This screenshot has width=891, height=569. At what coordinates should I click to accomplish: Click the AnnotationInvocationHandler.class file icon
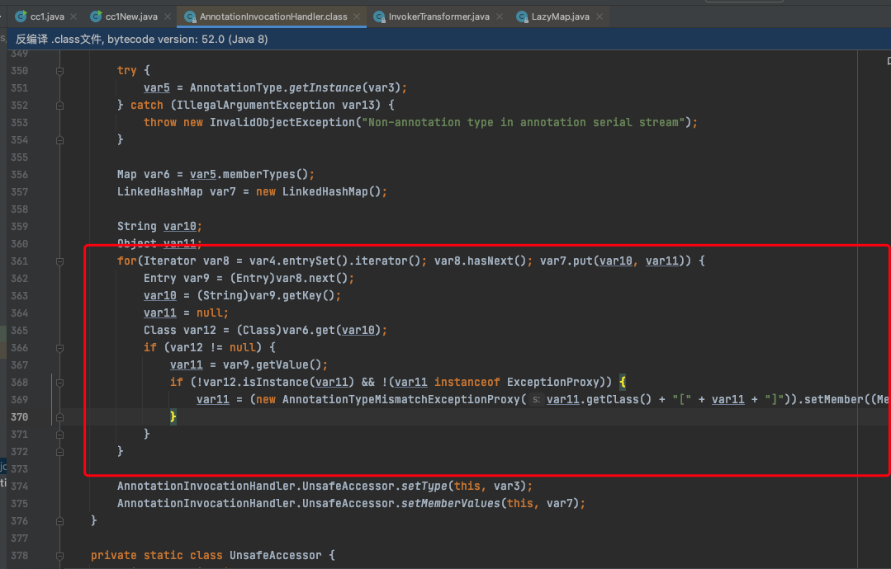click(190, 16)
